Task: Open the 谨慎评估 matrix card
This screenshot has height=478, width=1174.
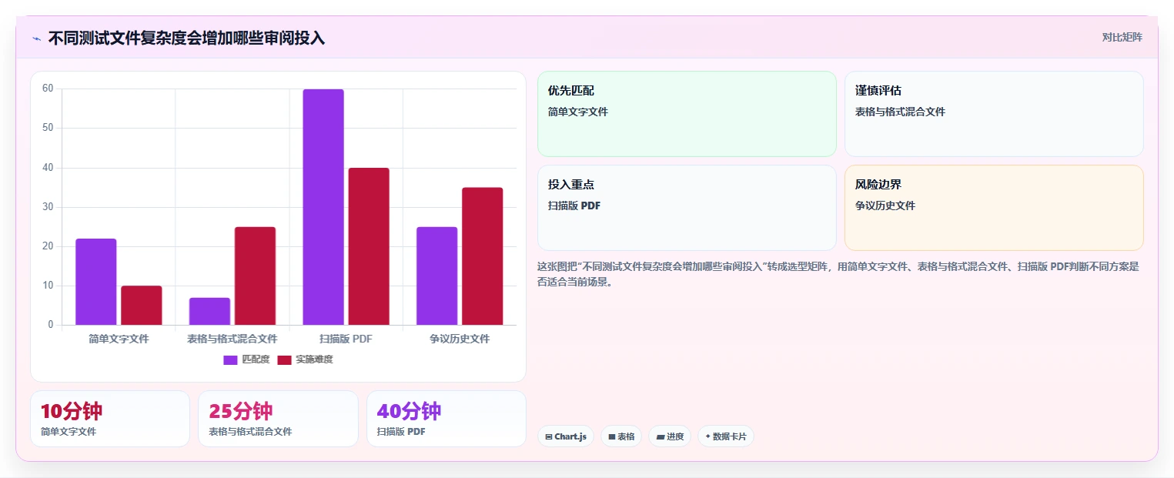Action: 994,114
